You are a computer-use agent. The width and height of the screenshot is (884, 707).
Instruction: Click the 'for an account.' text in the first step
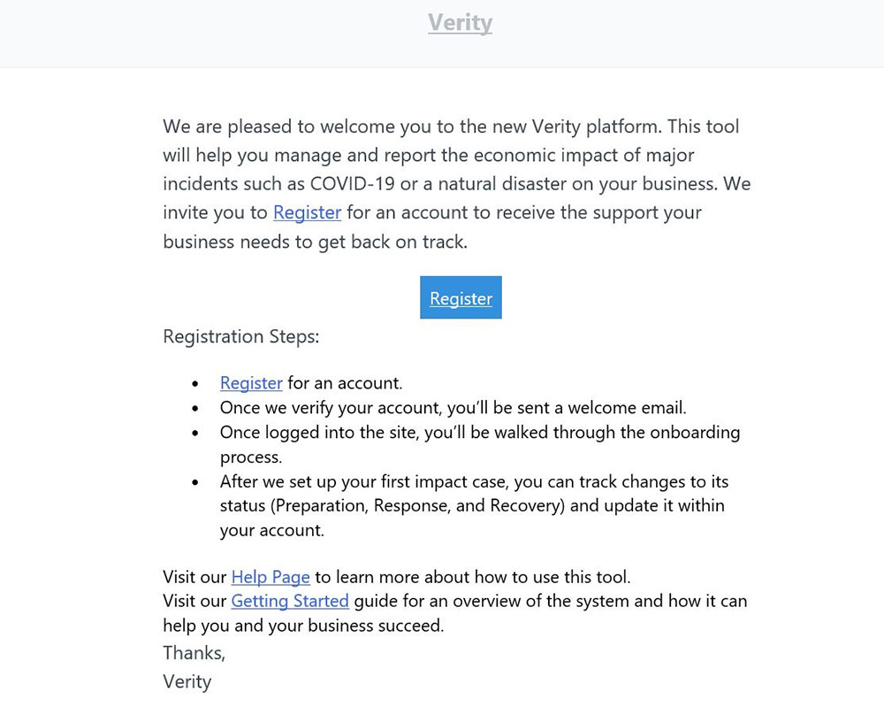(x=345, y=383)
